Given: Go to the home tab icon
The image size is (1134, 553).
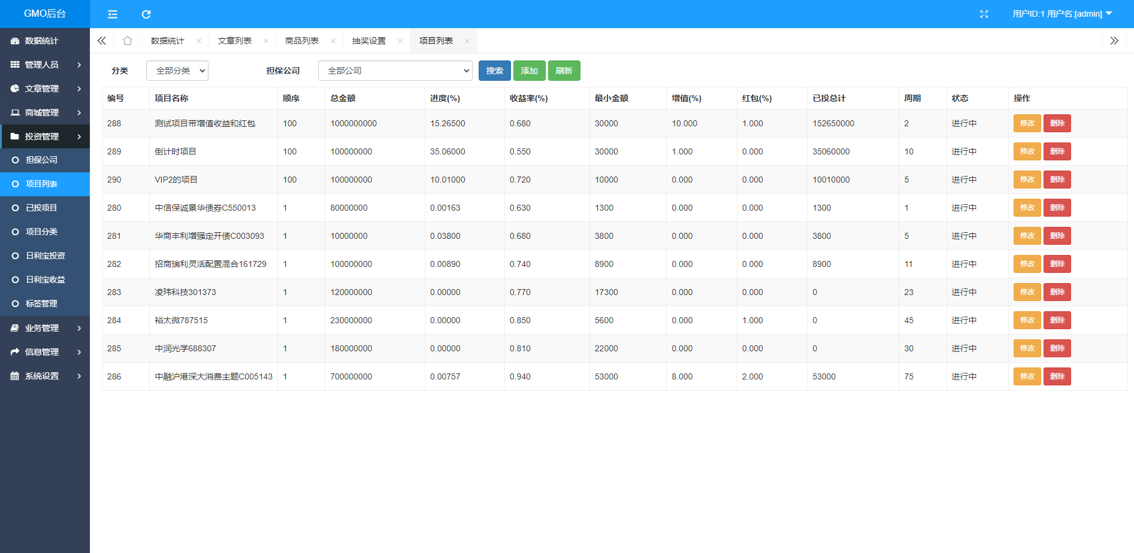Looking at the screenshot, I should tap(128, 41).
